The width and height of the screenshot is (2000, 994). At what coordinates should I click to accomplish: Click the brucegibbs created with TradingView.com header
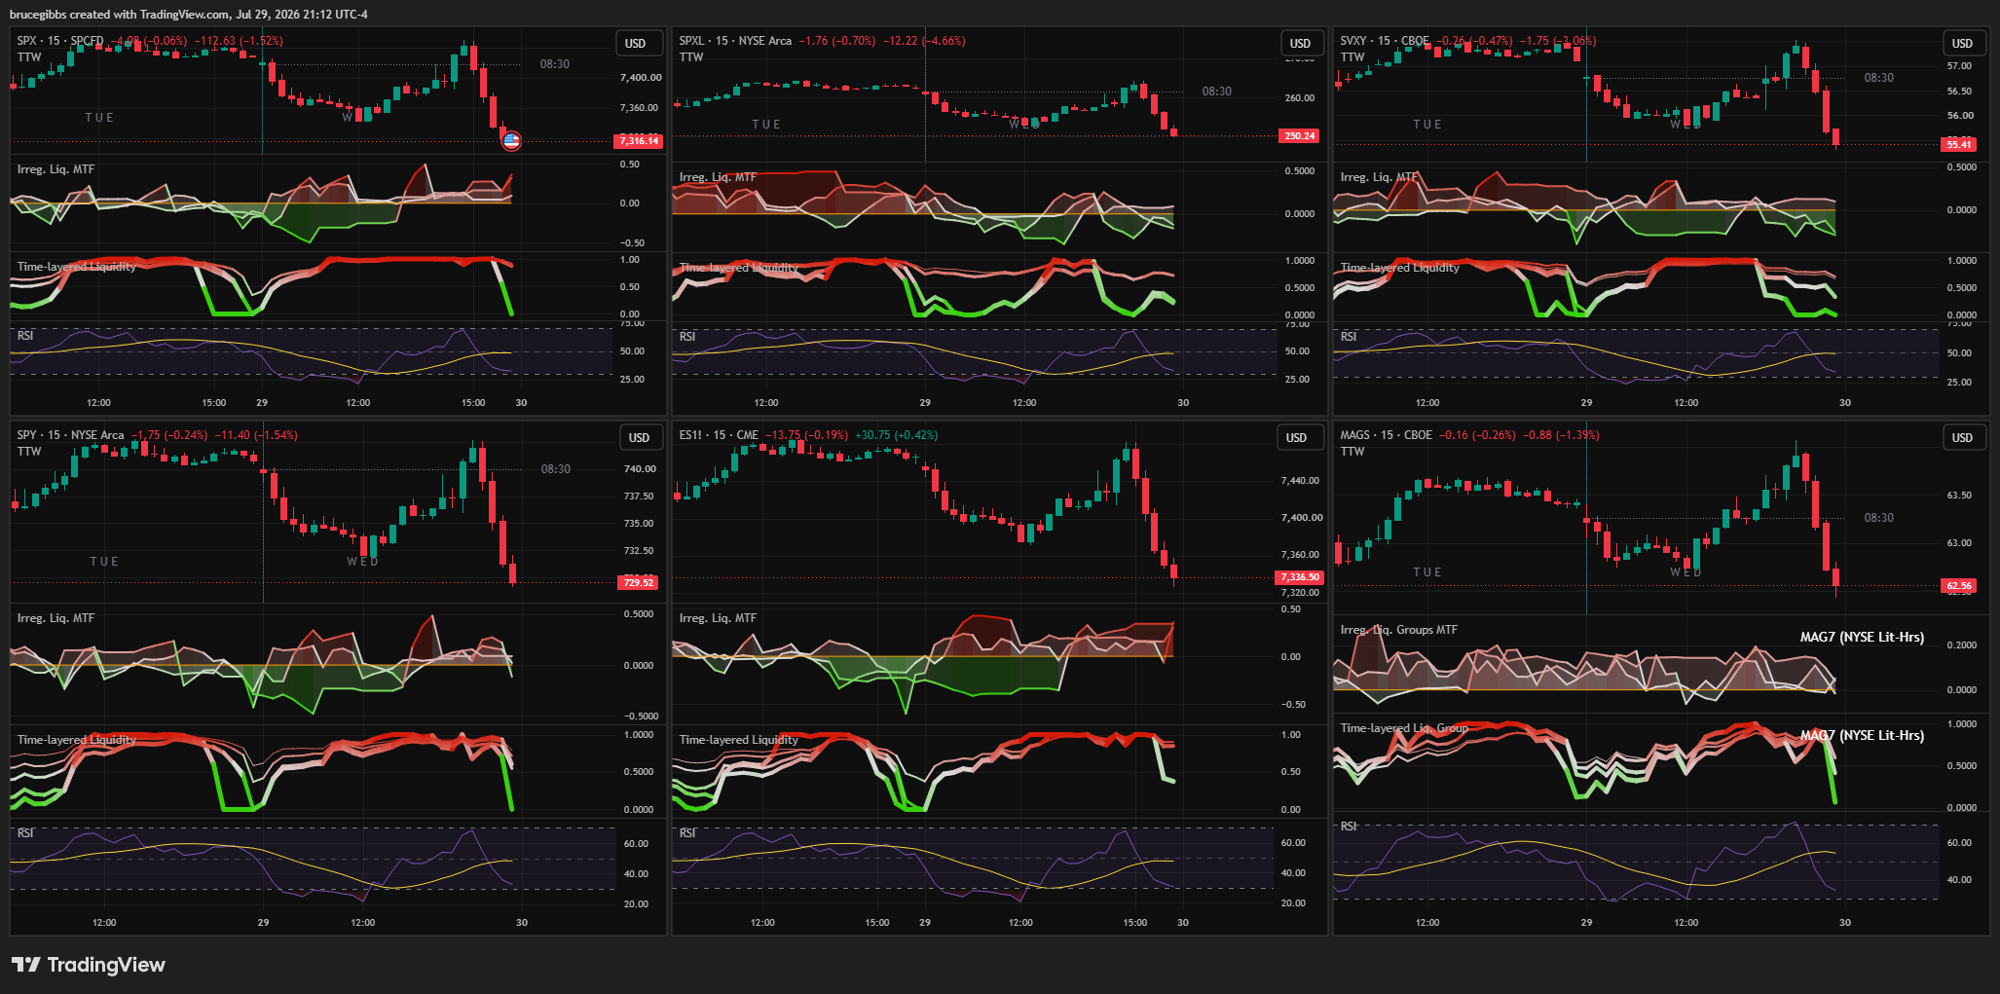click(x=189, y=15)
